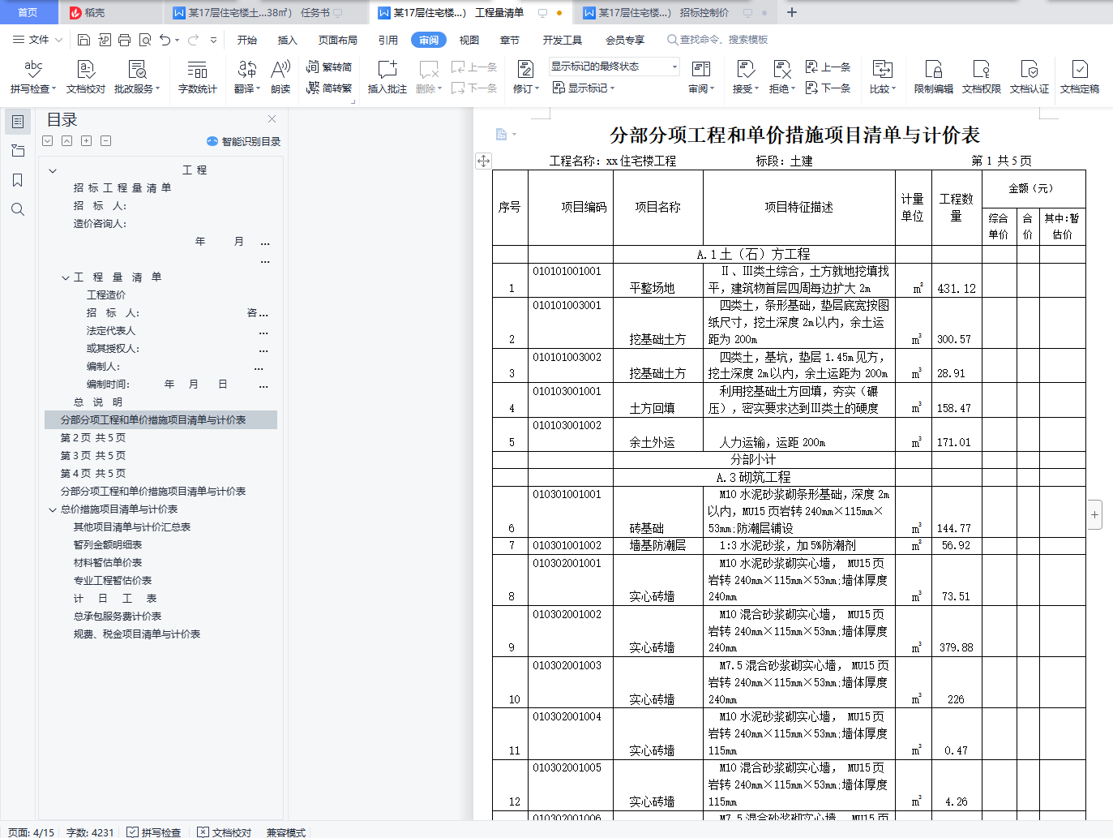Click the save icon in quick toolbar
This screenshot has width=1113, height=838.
(x=83, y=40)
